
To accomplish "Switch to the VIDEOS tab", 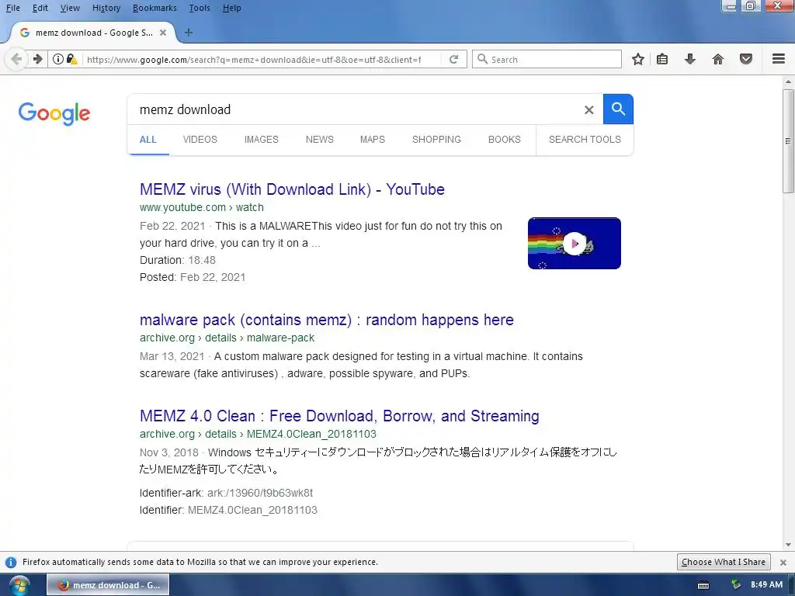I will (200, 140).
